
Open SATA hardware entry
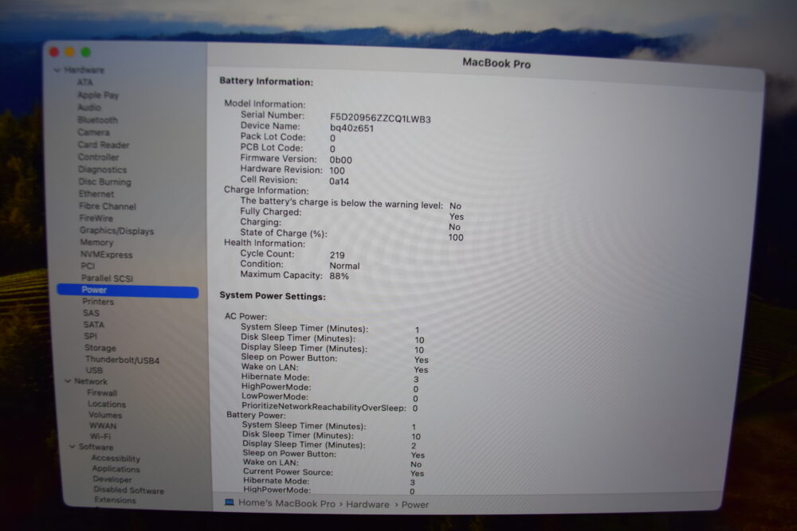point(93,325)
